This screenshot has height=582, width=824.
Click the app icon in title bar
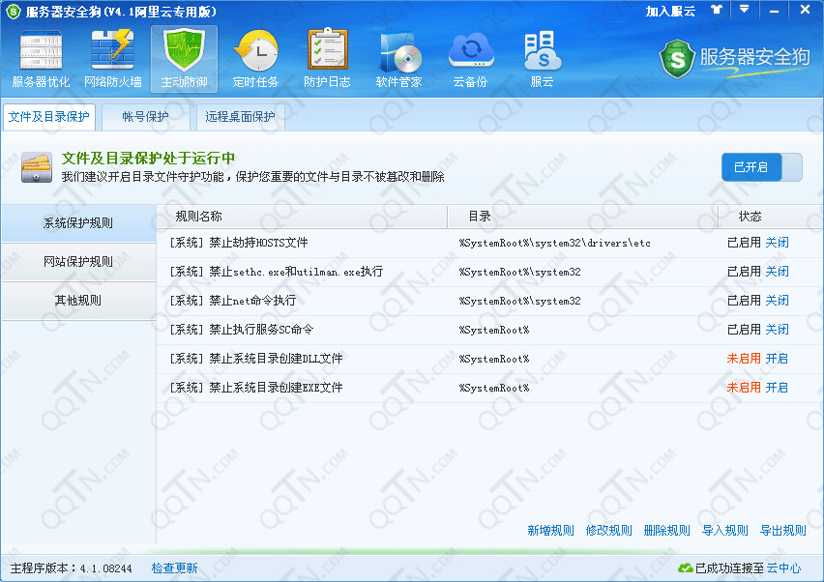click(14, 11)
